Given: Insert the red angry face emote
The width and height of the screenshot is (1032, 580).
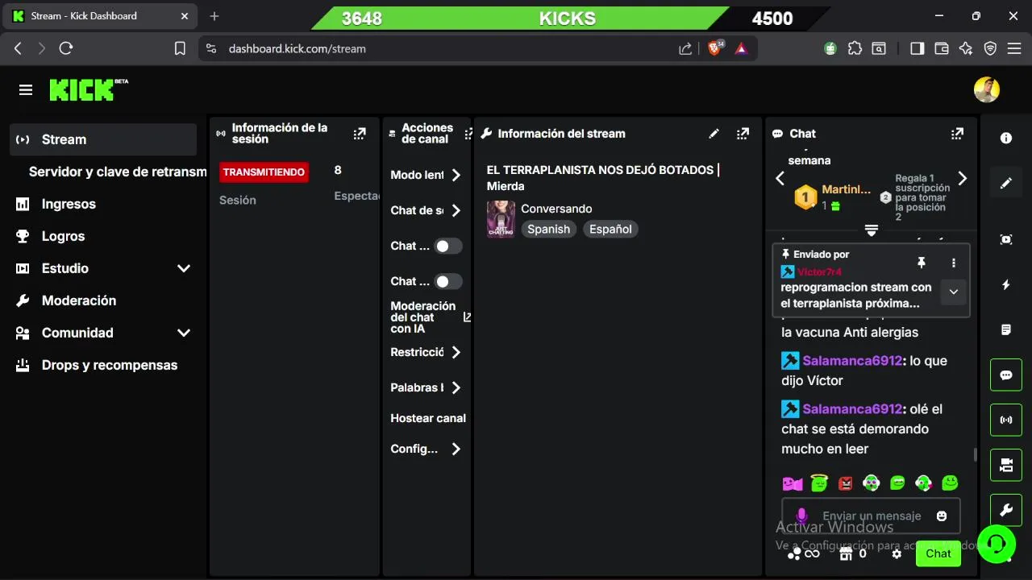Looking at the screenshot, I should (845, 483).
